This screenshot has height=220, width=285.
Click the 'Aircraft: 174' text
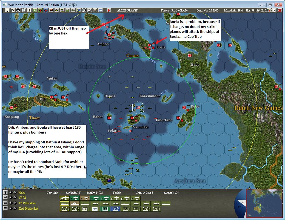(x=171, y=193)
